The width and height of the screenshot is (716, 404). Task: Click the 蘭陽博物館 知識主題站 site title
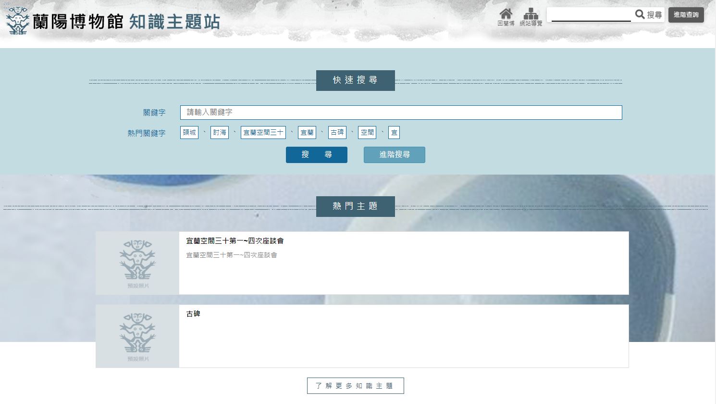pyautogui.click(x=126, y=22)
